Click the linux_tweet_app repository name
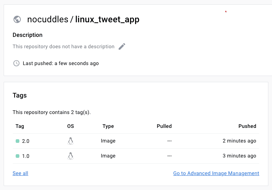 tap(107, 20)
